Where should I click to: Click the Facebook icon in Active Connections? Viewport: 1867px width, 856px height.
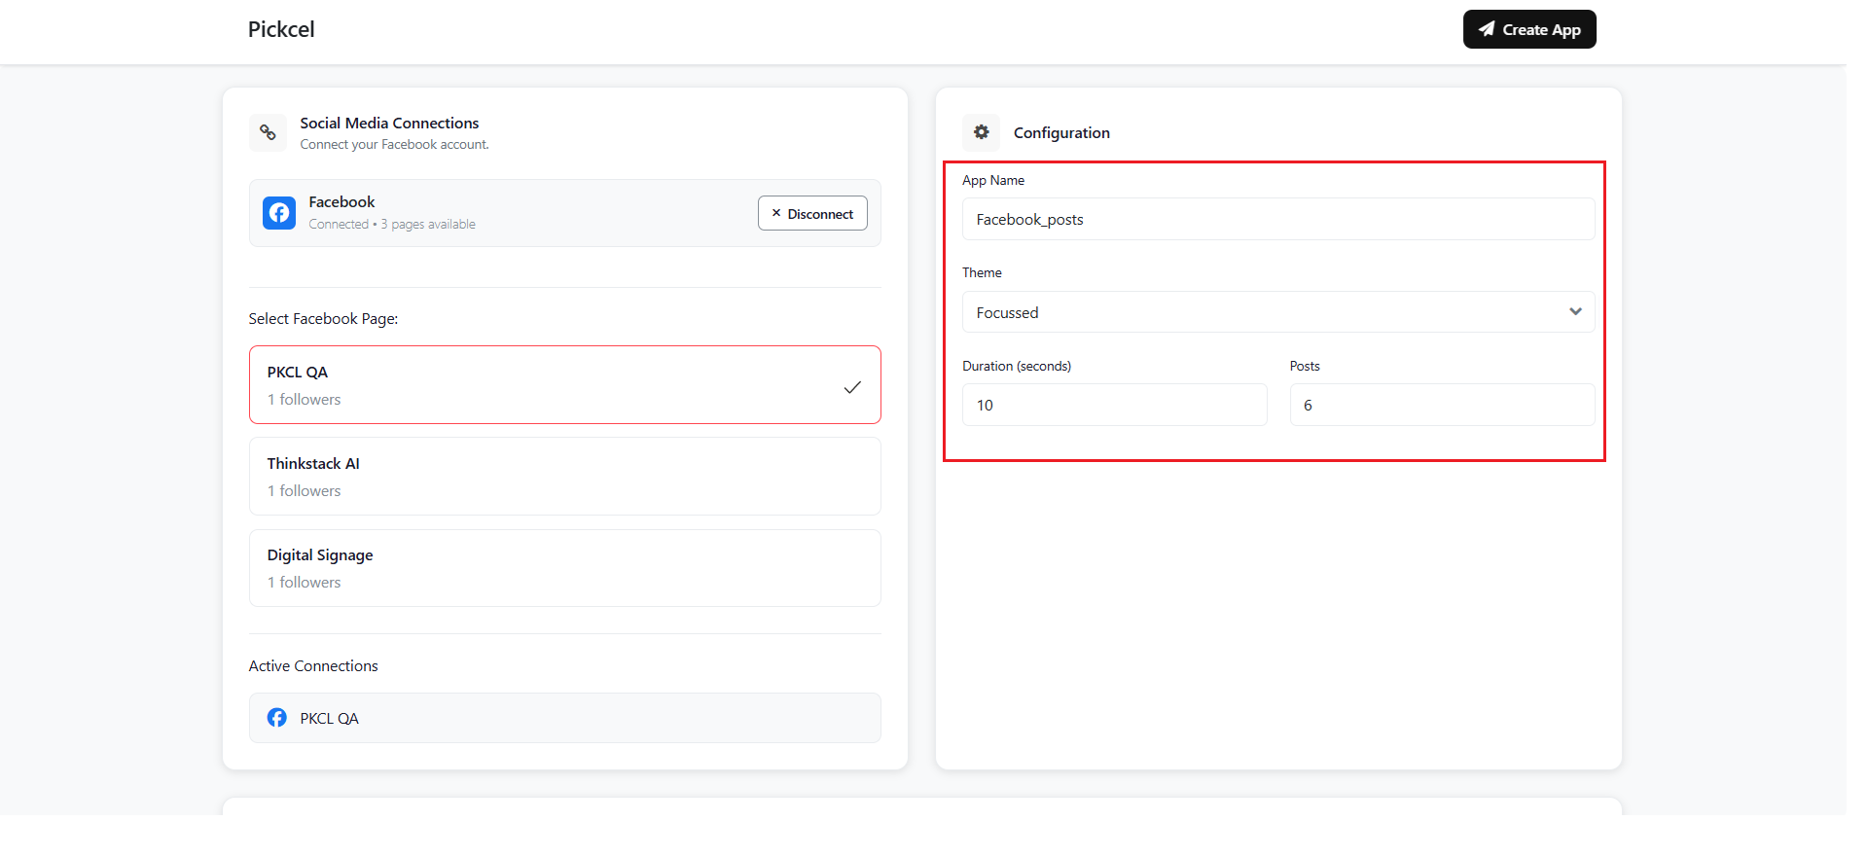tap(277, 718)
